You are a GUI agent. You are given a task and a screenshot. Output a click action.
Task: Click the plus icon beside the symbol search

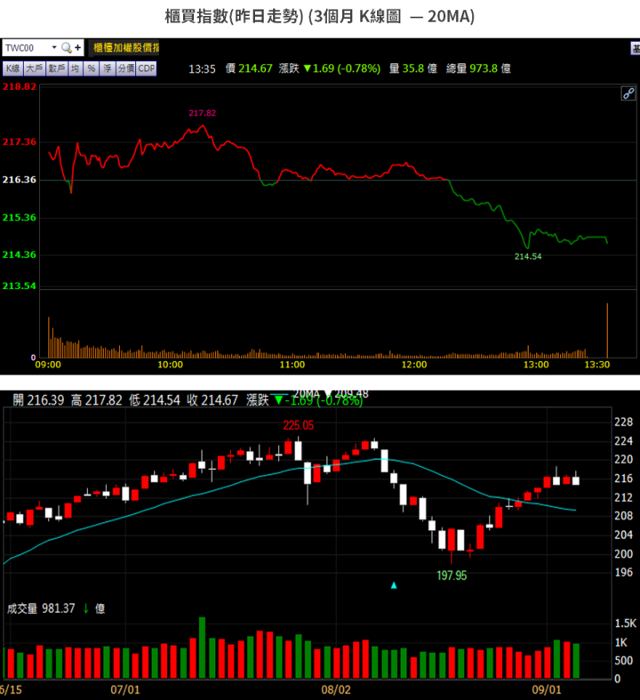pos(77,48)
